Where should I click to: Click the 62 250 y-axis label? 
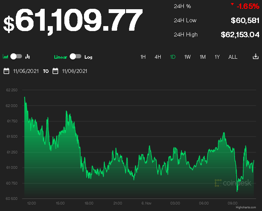click(12, 90)
